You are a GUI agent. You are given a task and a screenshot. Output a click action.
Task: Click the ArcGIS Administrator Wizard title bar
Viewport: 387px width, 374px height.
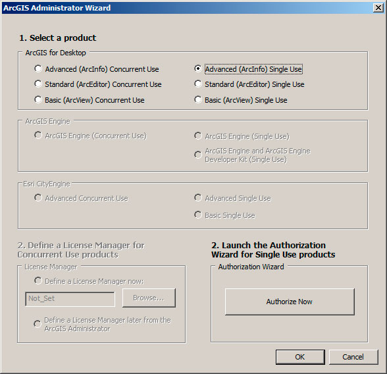[188, 8]
